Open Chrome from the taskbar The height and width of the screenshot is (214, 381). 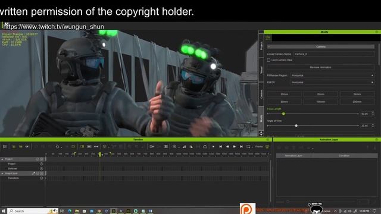(99, 211)
